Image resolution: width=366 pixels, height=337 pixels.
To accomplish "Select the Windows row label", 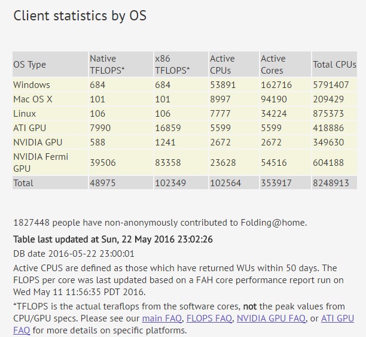I will [x=32, y=85].
